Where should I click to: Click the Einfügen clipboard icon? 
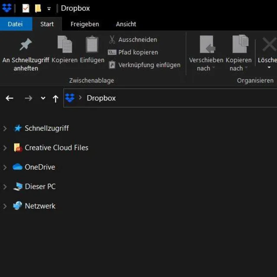click(92, 44)
